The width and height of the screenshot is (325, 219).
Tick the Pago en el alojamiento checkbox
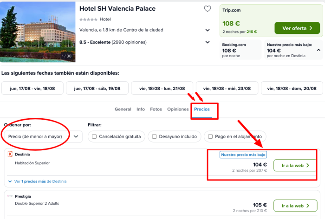tap(210, 136)
